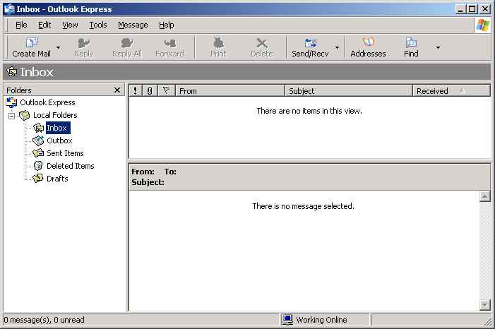495x329 pixels.
Task: Click the Find toolbar icon
Action: point(411,47)
